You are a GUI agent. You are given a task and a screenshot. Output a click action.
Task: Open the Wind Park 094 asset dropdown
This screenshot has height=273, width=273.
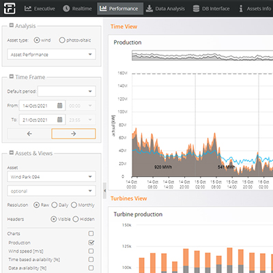click(51, 177)
